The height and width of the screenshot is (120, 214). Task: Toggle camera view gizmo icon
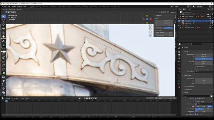(x=150, y=32)
